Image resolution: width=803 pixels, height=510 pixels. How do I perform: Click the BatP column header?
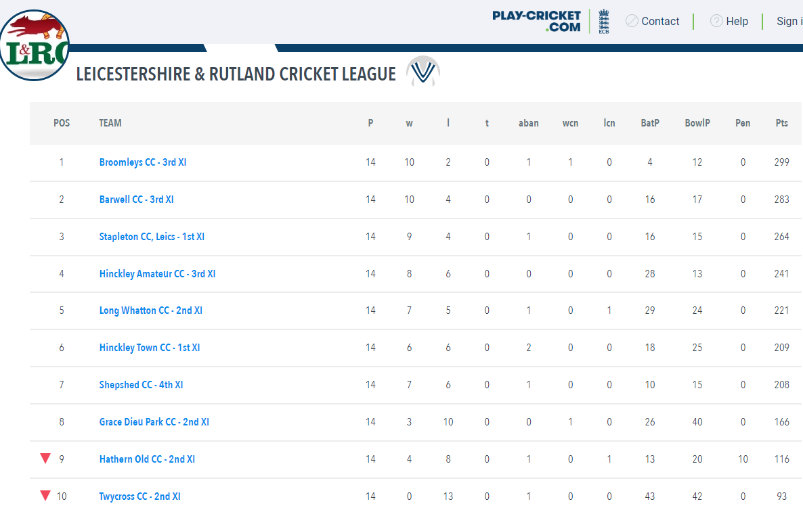click(x=650, y=123)
